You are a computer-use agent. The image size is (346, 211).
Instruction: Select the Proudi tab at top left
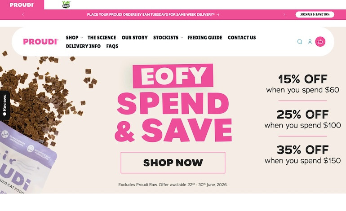(x=22, y=4)
